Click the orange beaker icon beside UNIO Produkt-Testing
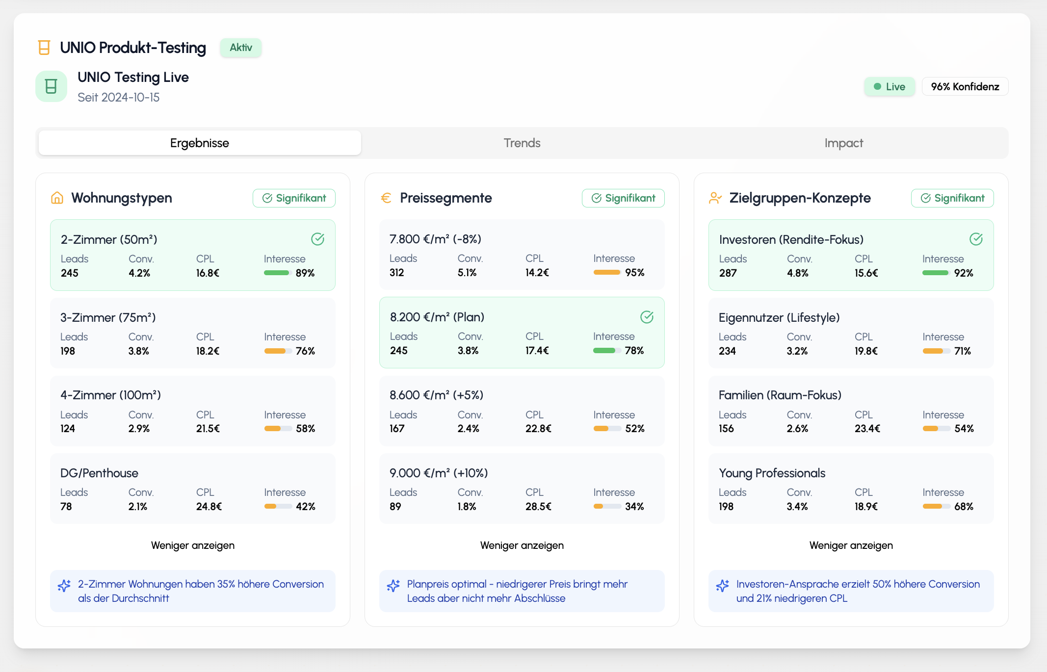The height and width of the screenshot is (672, 1047). 44,48
